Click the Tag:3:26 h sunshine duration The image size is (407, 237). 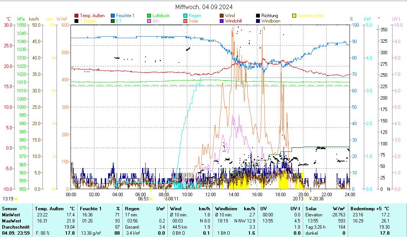coord(315,227)
